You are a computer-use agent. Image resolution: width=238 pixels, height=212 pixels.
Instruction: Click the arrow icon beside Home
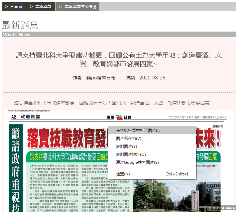click(6, 7)
